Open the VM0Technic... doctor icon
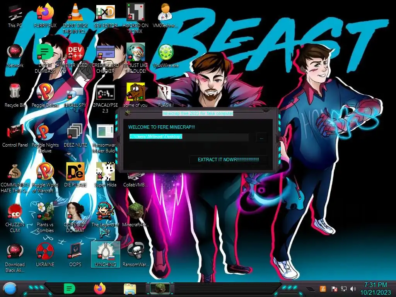The width and height of the screenshot is (396, 297). 166,16
